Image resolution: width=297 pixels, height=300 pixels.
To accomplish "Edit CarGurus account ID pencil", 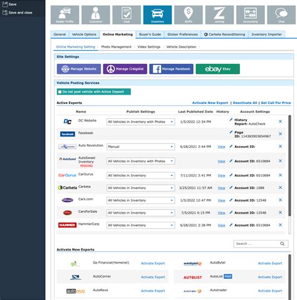I will (x=231, y=175).
